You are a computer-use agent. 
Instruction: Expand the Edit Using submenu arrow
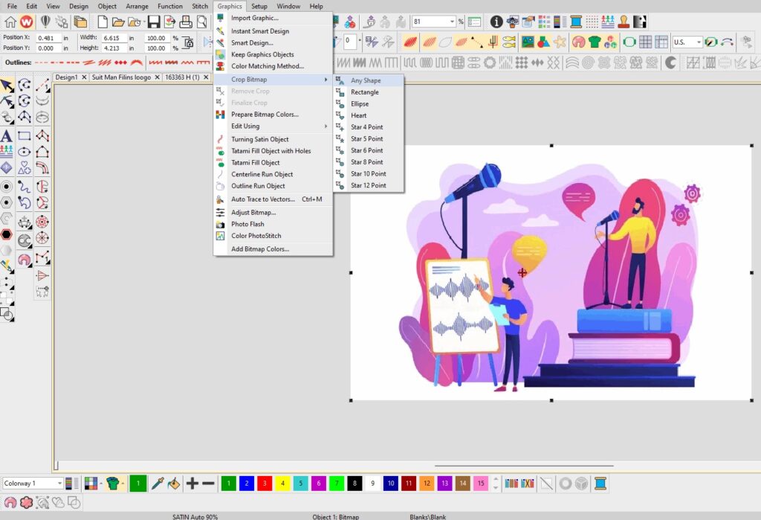click(x=326, y=126)
